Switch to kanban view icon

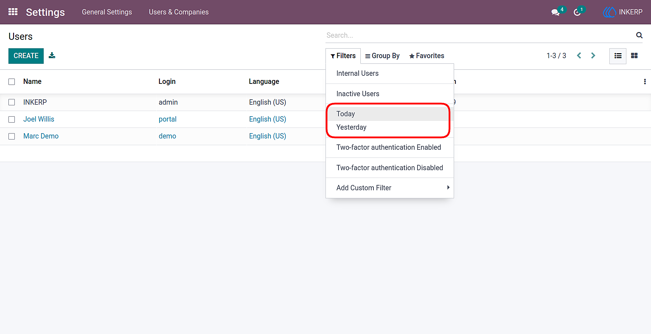pyautogui.click(x=634, y=56)
